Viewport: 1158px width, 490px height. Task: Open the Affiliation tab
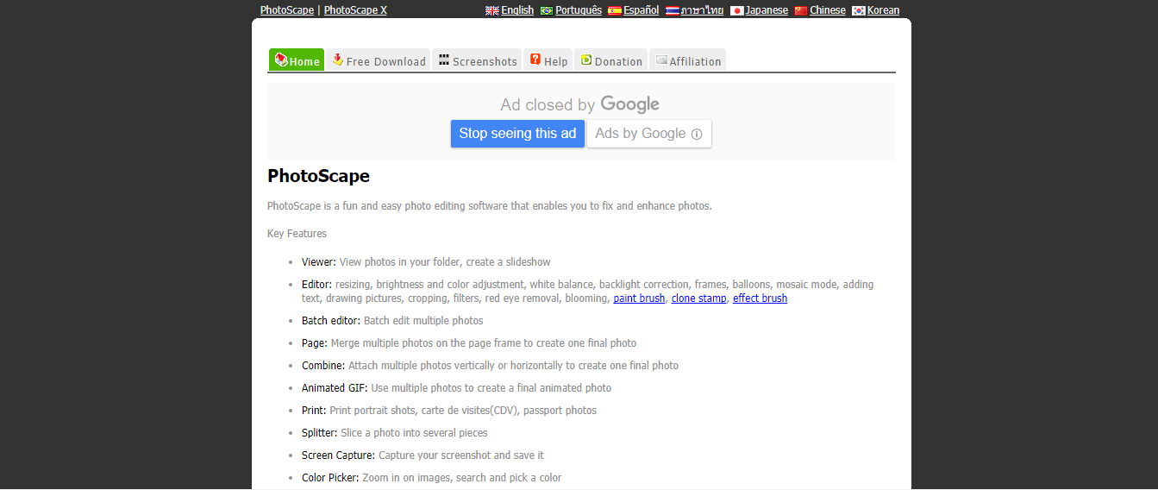coord(687,60)
